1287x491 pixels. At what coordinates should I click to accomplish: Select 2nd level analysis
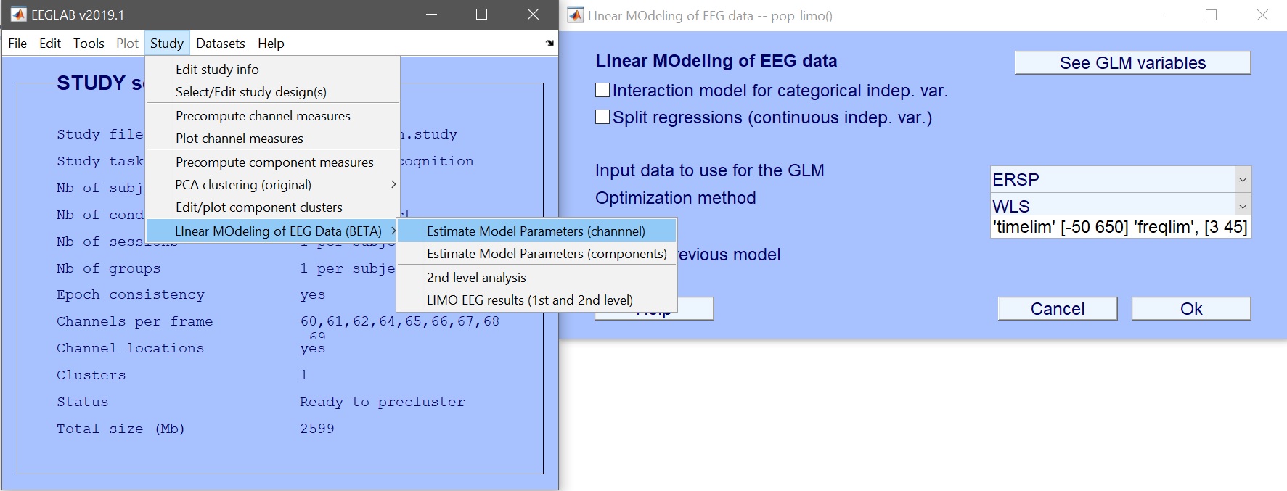(x=536, y=277)
